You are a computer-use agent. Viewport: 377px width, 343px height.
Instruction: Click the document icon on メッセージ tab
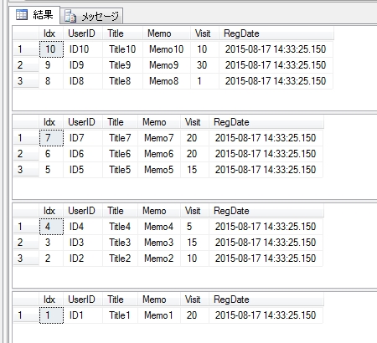point(70,16)
